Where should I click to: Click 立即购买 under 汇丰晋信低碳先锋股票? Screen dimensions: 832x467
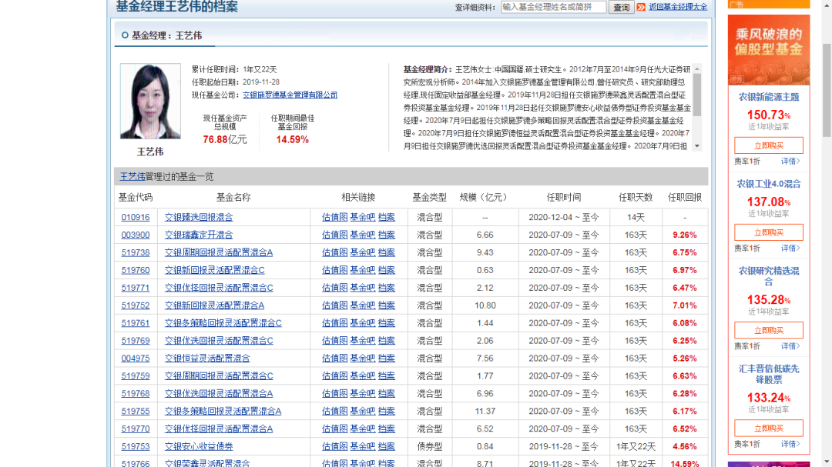click(x=769, y=428)
